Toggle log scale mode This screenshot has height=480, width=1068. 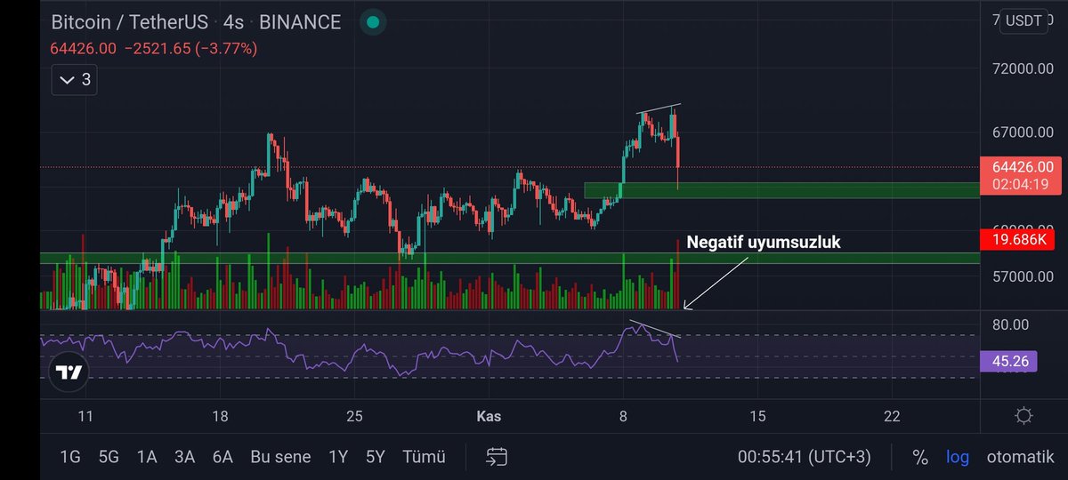(x=958, y=457)
